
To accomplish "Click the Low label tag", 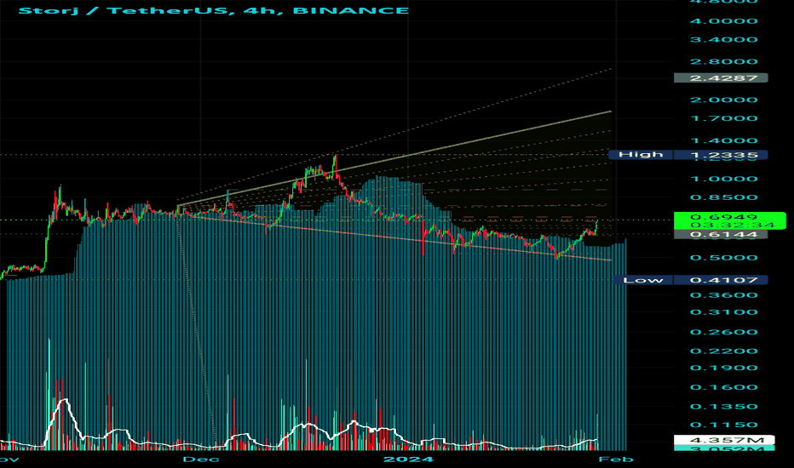I will pos(642,280).
